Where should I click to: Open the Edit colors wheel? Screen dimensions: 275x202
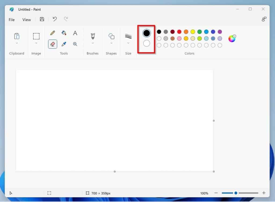click(x=232, y=39)
